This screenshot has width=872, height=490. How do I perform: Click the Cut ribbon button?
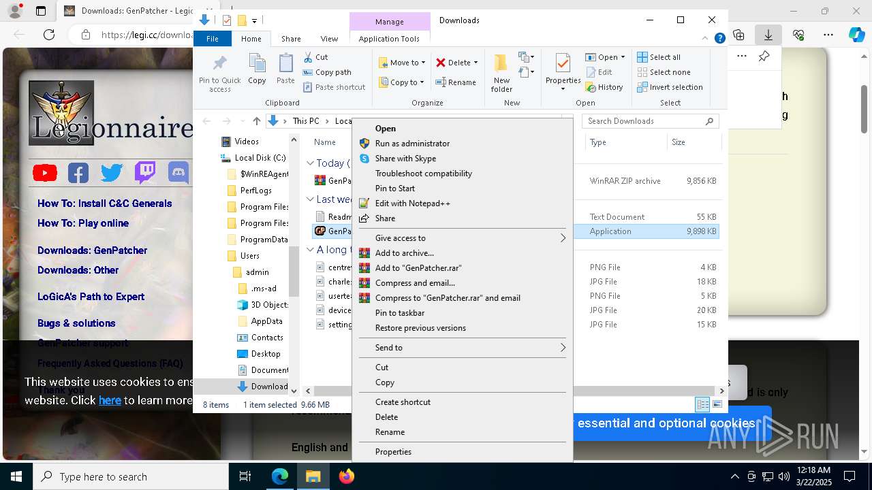(315, 57)
